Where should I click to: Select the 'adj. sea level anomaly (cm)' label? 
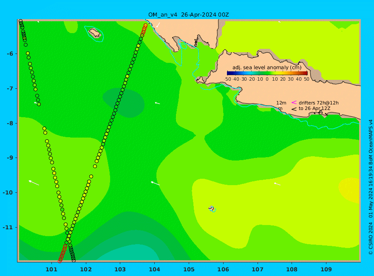pos(267,68)
